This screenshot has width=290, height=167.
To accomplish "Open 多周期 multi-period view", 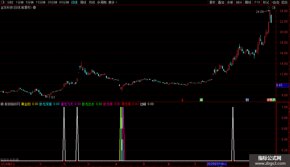I will [x=102, y=2].
